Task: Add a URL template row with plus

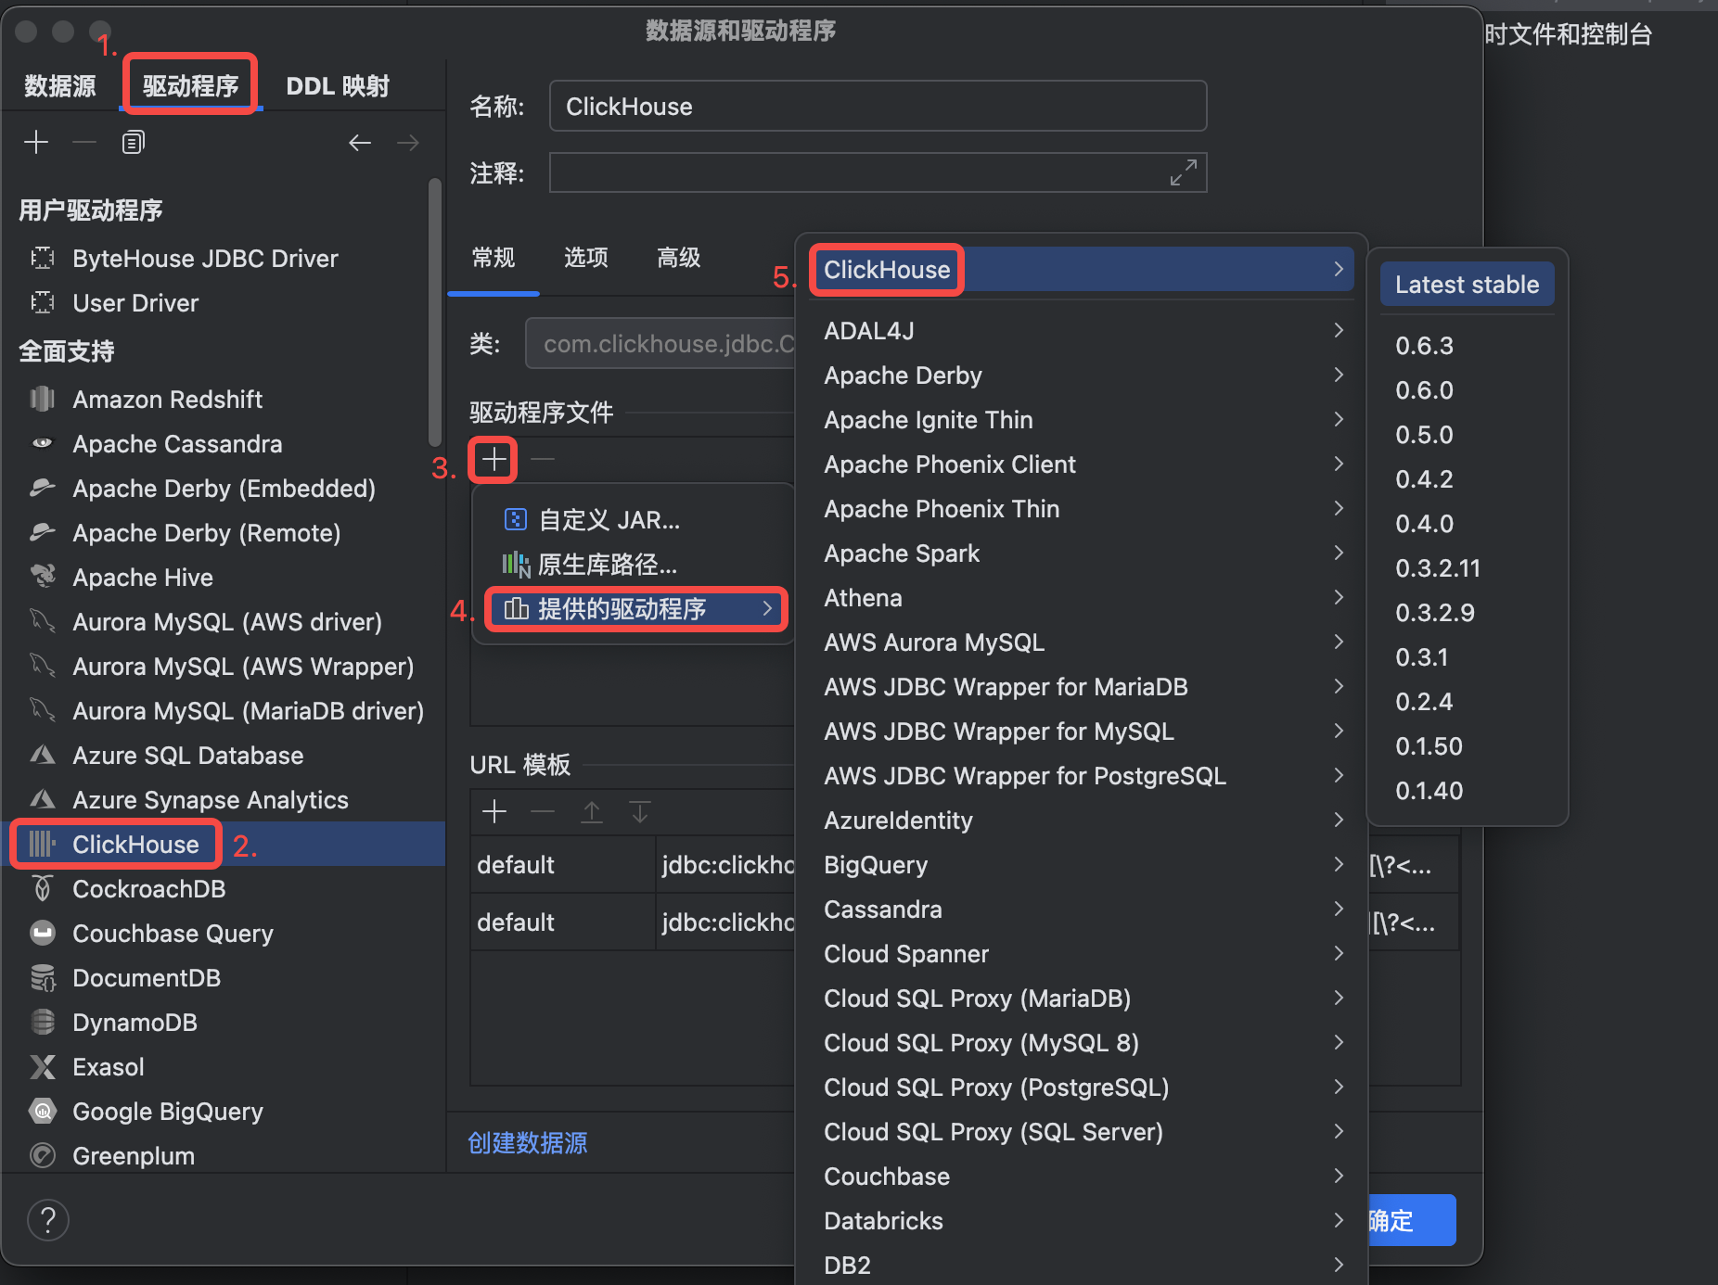Action: tap(494, 812)
